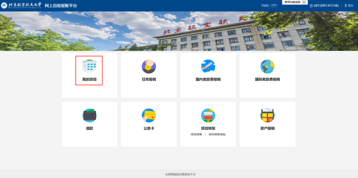Open 全国增值税发票查验平台 footer link
The image size is (358, 178).
point(180,174)
